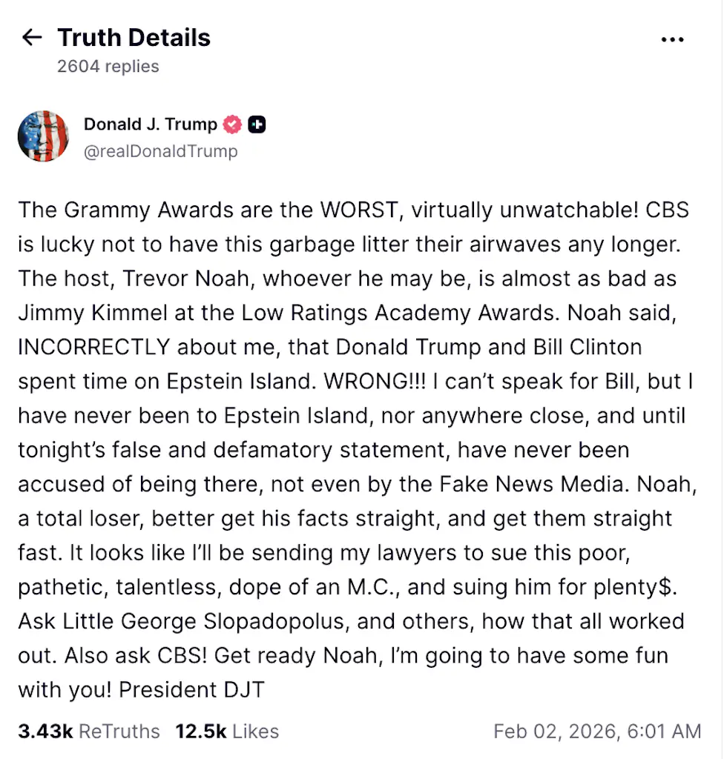
Task: Show the 3.43k ReTruths list
Action: click(x=89, y=732)
